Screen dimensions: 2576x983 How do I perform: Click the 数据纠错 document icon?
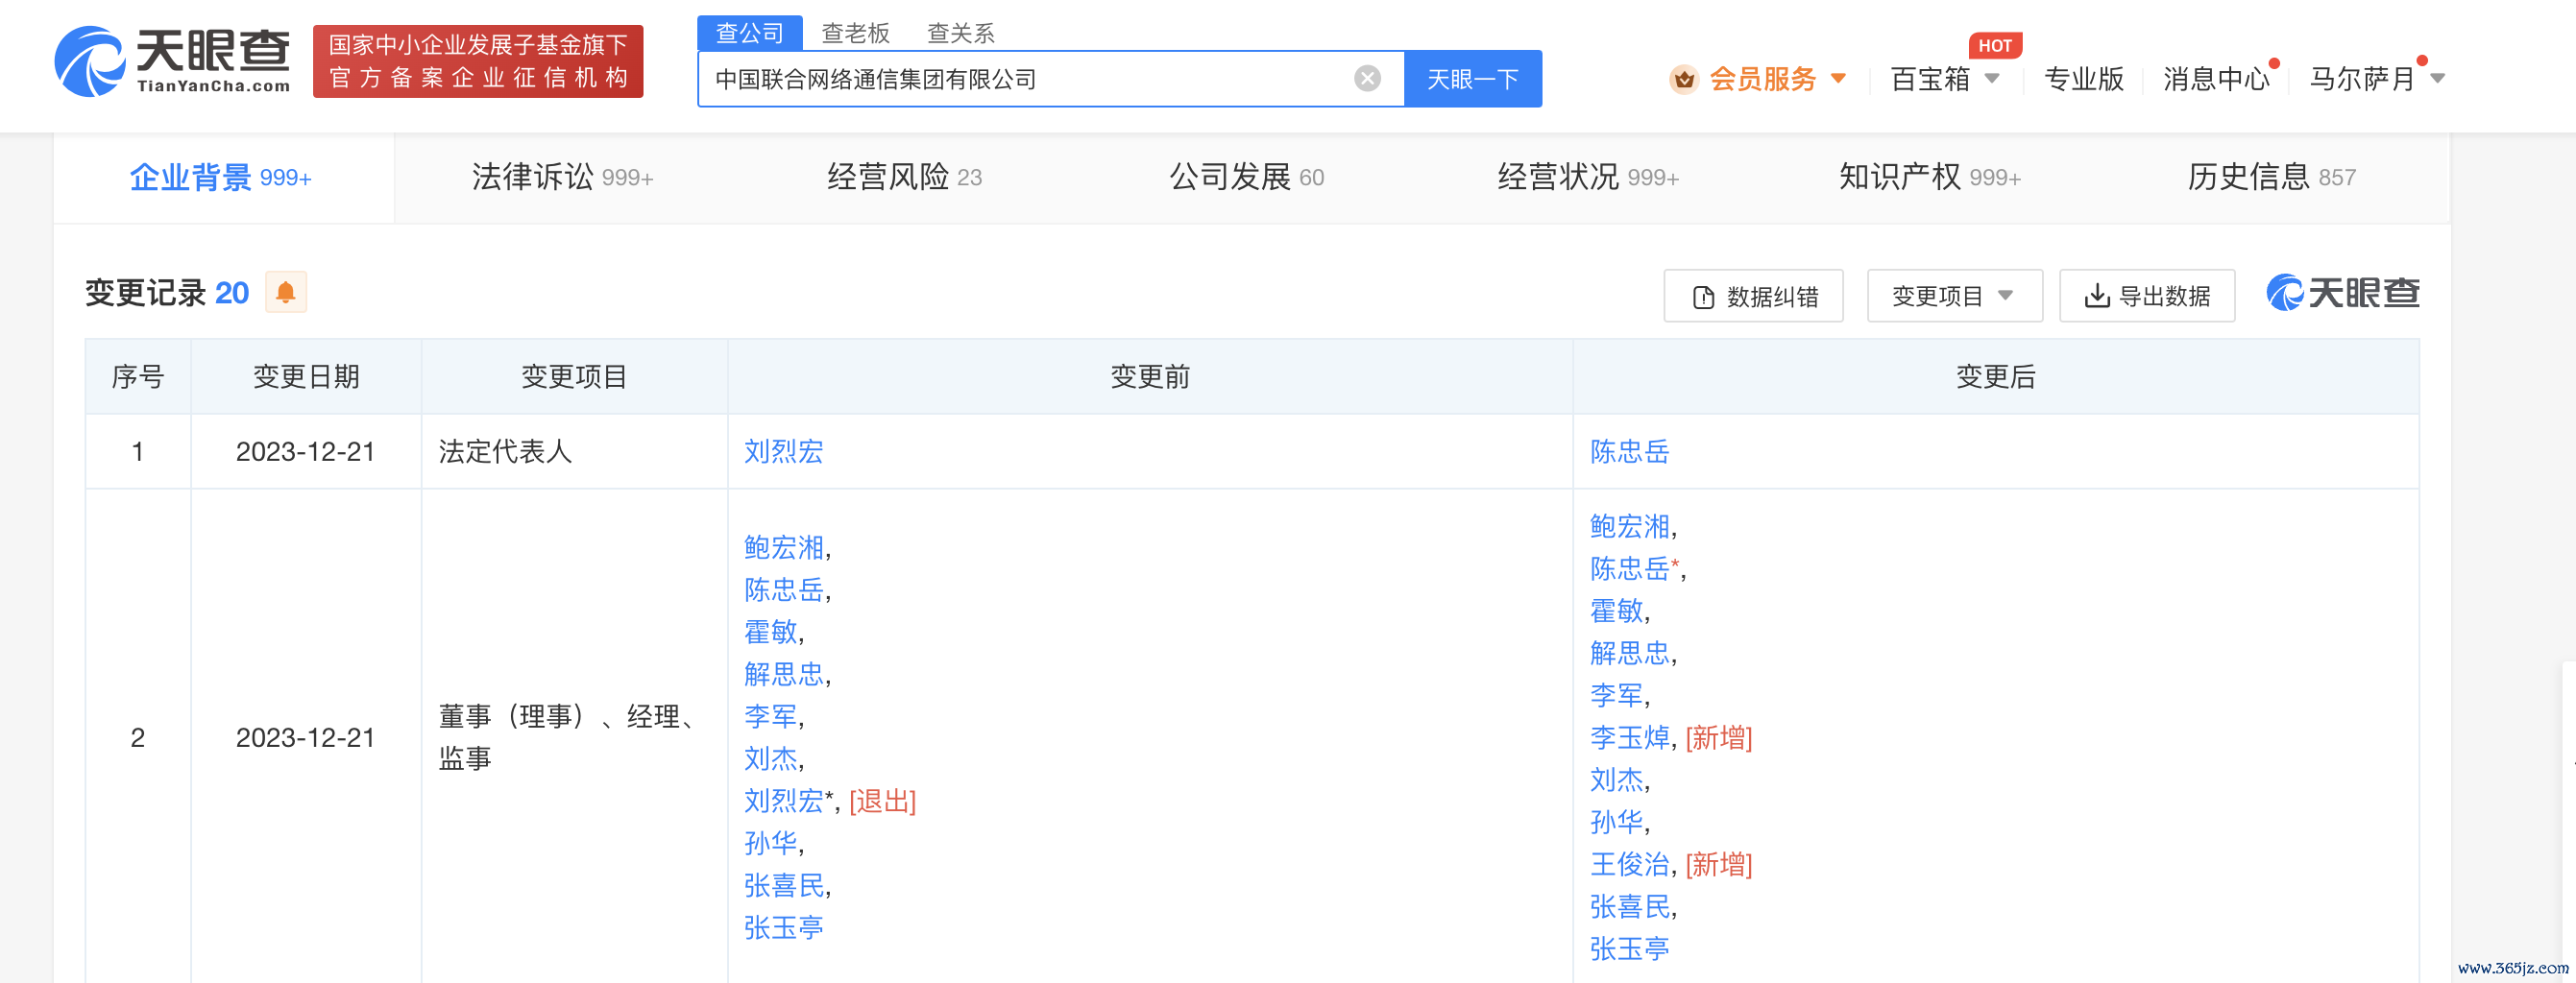tap(1703, 298)
